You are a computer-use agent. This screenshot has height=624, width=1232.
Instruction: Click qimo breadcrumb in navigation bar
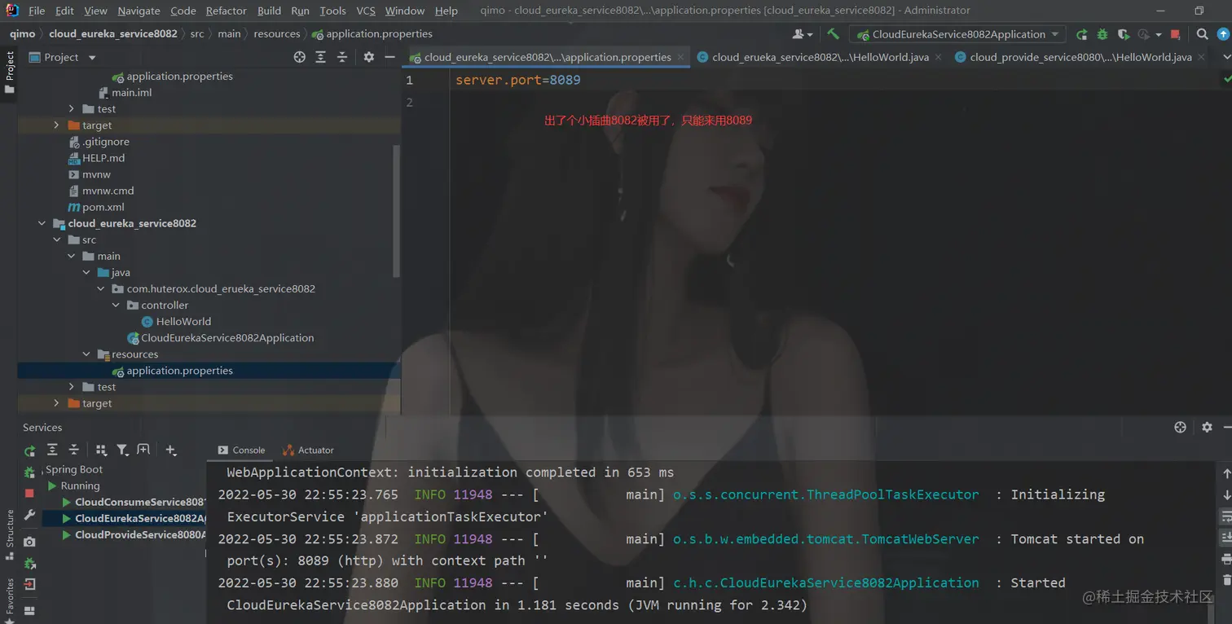click(22, 34)
